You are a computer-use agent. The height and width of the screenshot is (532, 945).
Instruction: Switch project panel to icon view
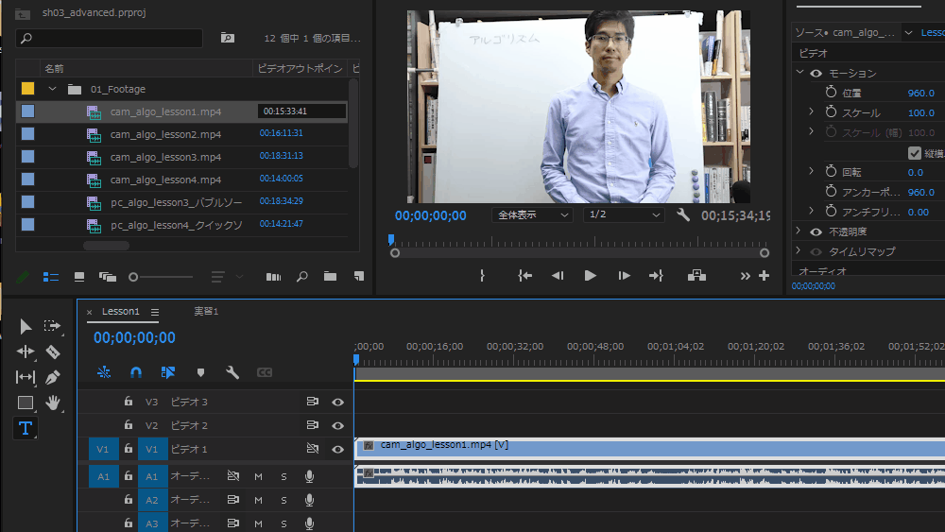point(79,277)
